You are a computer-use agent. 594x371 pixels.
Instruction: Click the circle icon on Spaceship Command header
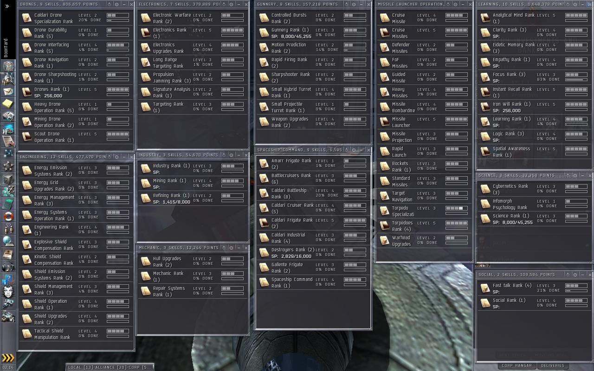click(354, 150)
